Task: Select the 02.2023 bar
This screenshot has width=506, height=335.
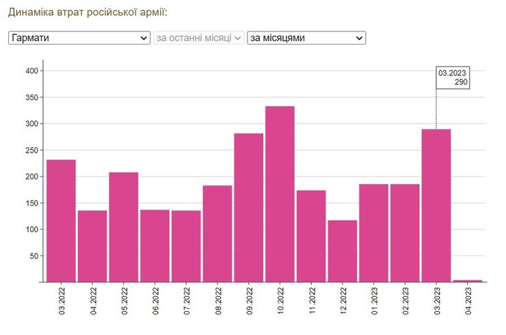Action: click(405, 233)
